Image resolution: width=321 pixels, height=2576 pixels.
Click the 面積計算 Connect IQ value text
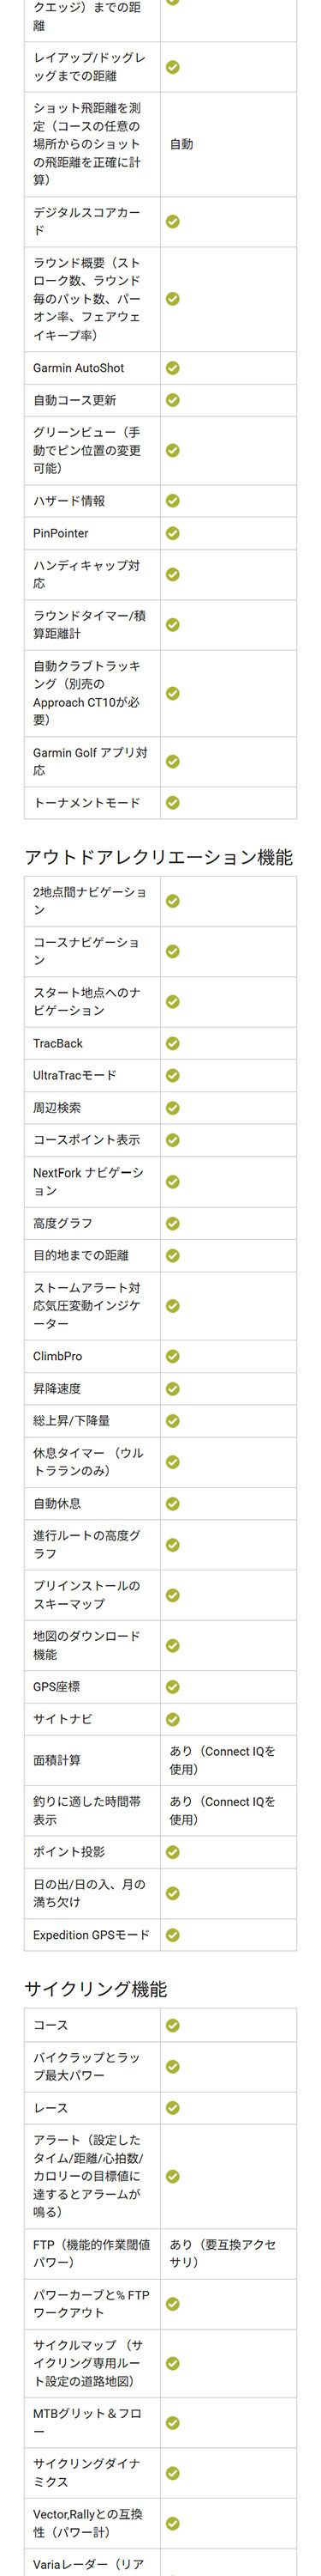click(223, 1760)
